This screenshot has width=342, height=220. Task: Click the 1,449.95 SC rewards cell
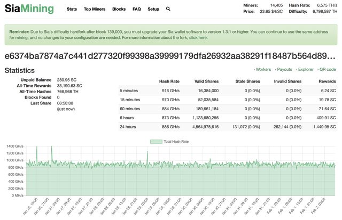tap(324, 127)
